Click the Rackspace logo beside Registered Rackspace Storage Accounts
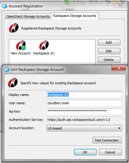 pos(14,28)
